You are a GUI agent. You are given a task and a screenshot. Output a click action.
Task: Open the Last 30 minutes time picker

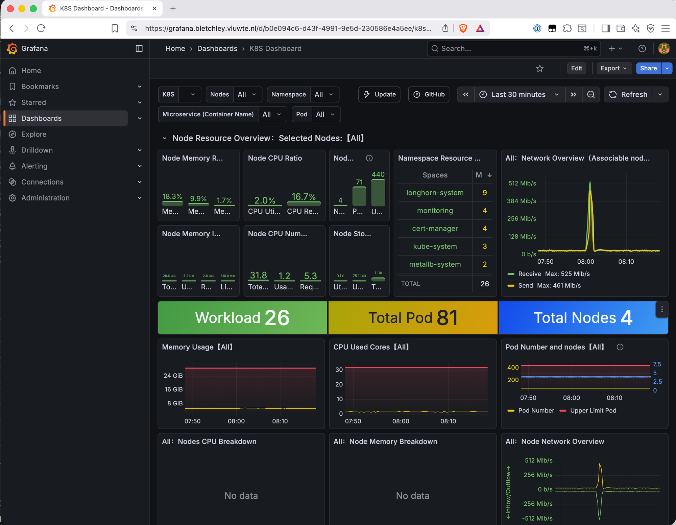coord(518,94)
